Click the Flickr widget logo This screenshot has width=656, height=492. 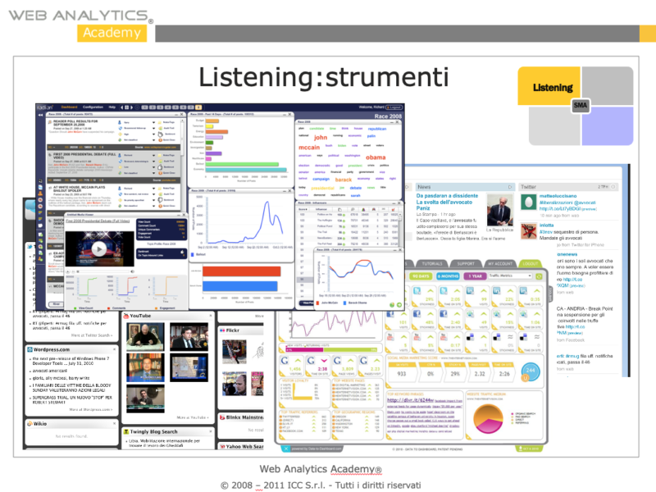[x=222, y=330]
